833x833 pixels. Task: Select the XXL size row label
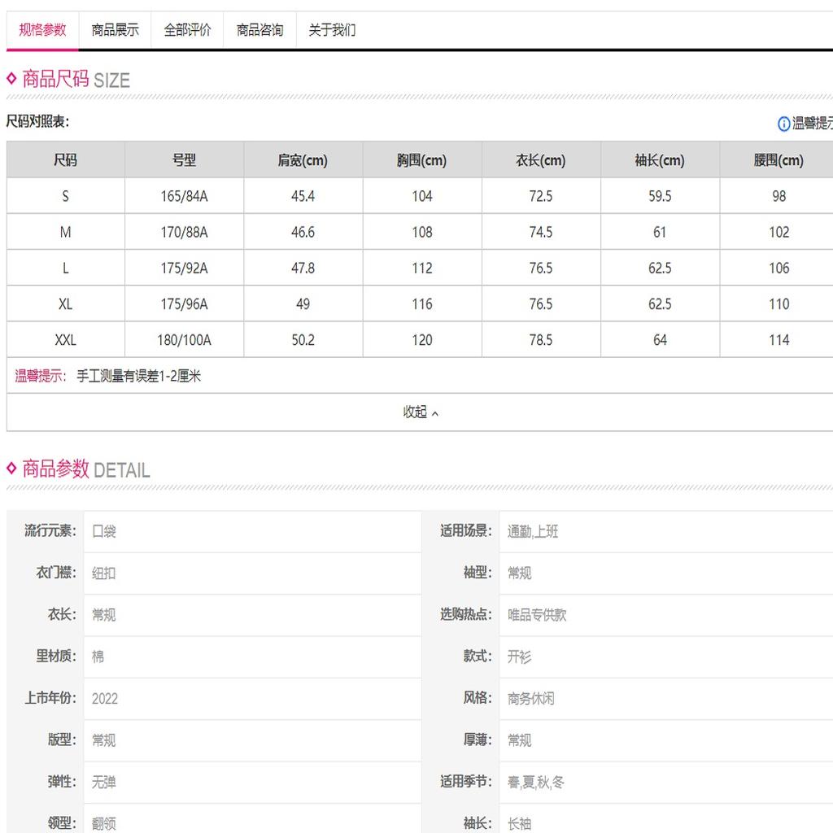coord(65,340)
